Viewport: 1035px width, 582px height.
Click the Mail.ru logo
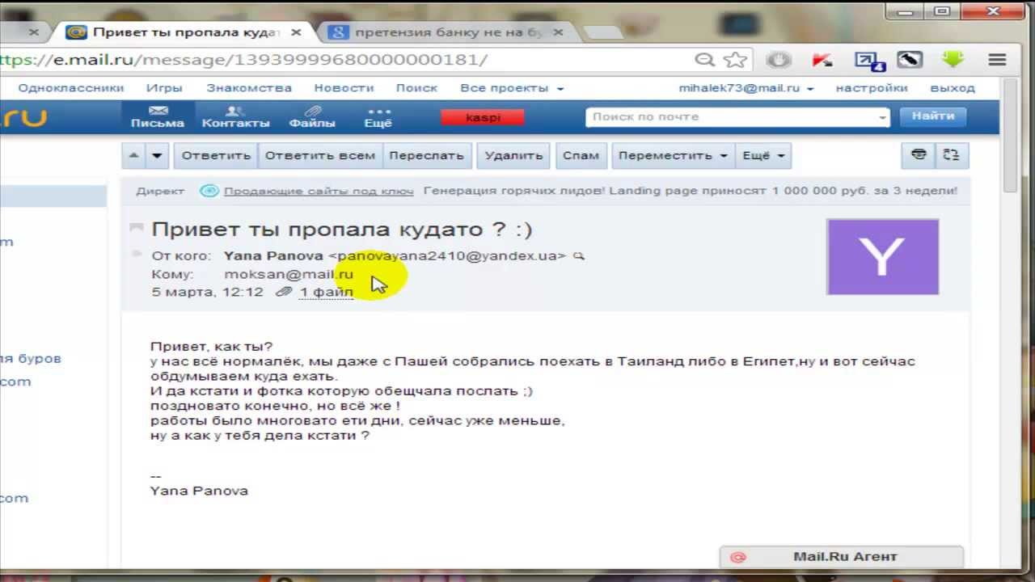pyautogui.click(x=23, y=117)
